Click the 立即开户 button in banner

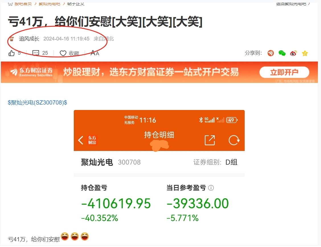tap(284, 72)
